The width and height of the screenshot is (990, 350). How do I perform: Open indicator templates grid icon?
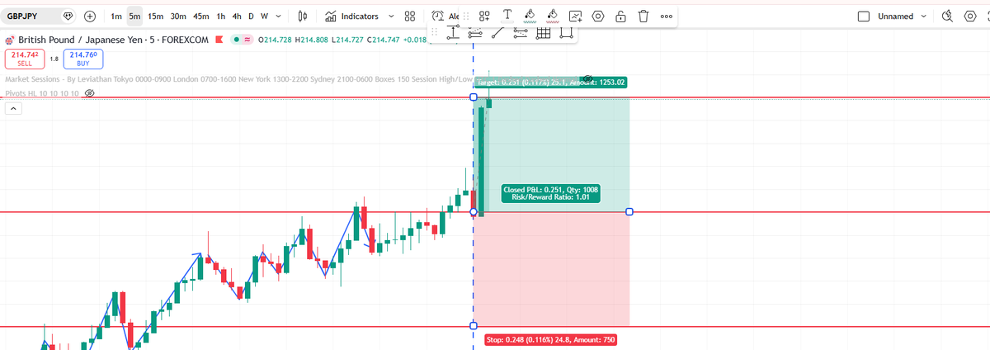click(x=410, y=16)
